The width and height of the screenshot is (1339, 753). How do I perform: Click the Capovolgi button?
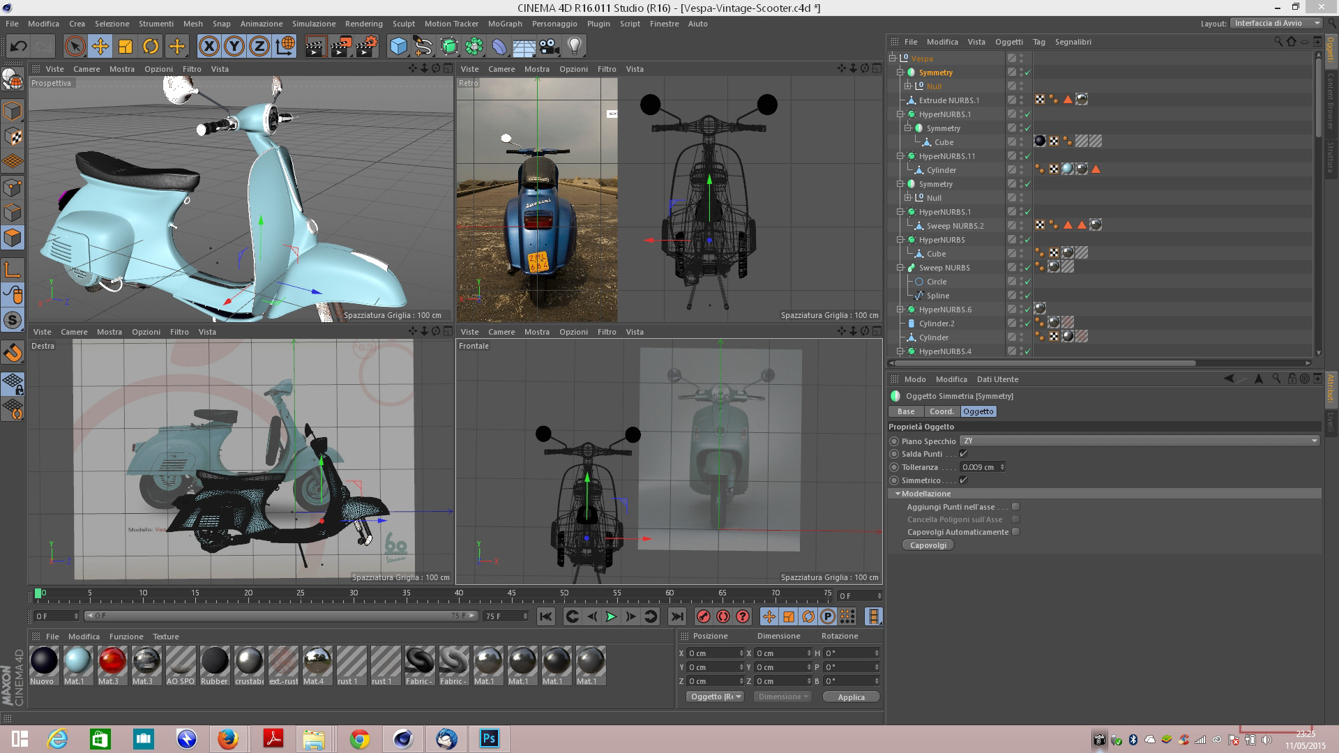pyautogui.click(x=928, y=545)
